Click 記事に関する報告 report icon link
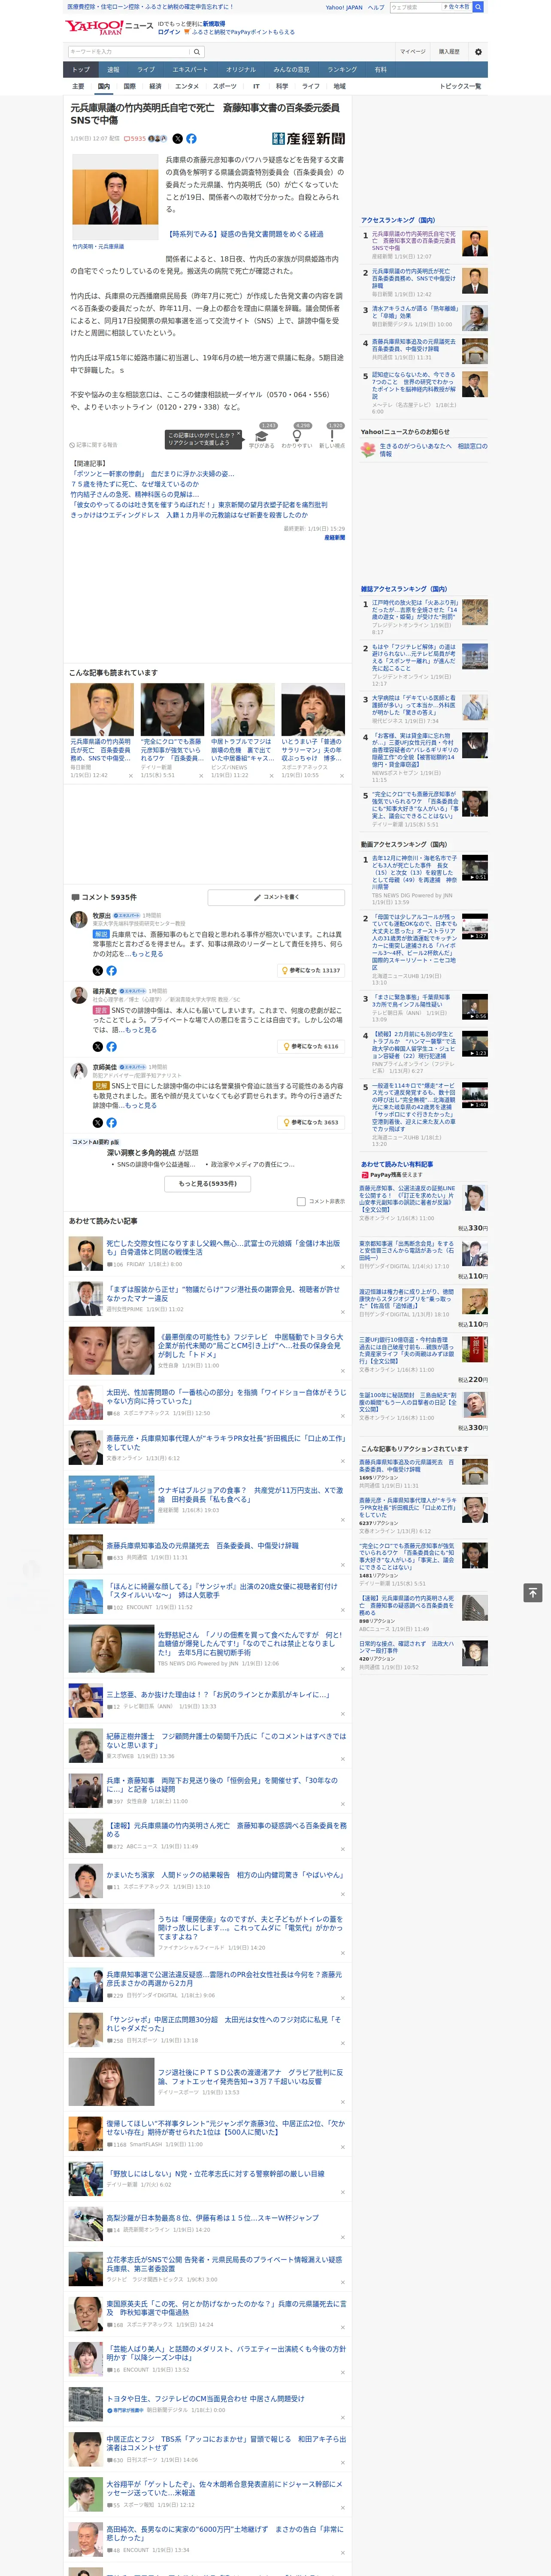This screenshot has width=551, height=2576. tap(94, 445)
